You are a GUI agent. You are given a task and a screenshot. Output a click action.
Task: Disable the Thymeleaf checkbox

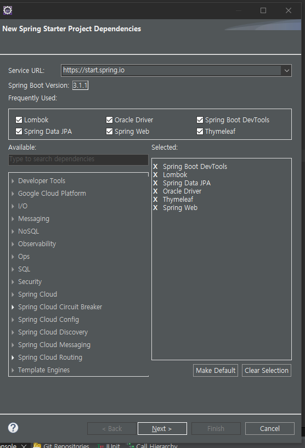pyautogui.click(x=200, y=132)
